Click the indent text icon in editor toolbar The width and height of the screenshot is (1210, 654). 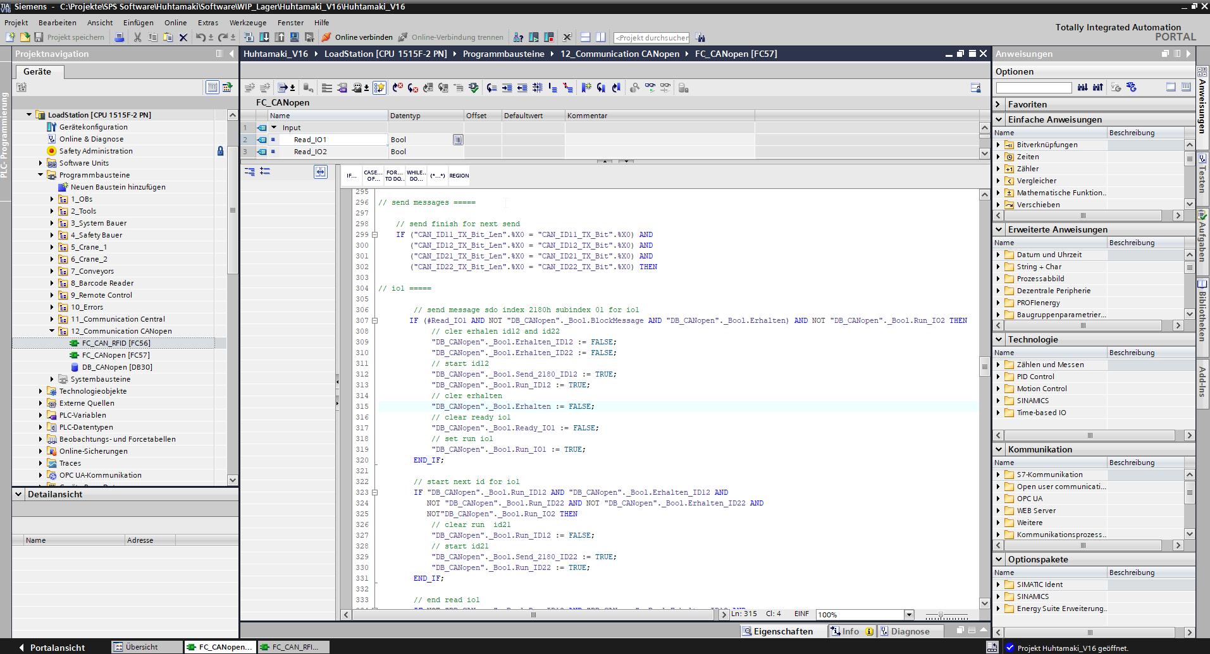(507, 88)
